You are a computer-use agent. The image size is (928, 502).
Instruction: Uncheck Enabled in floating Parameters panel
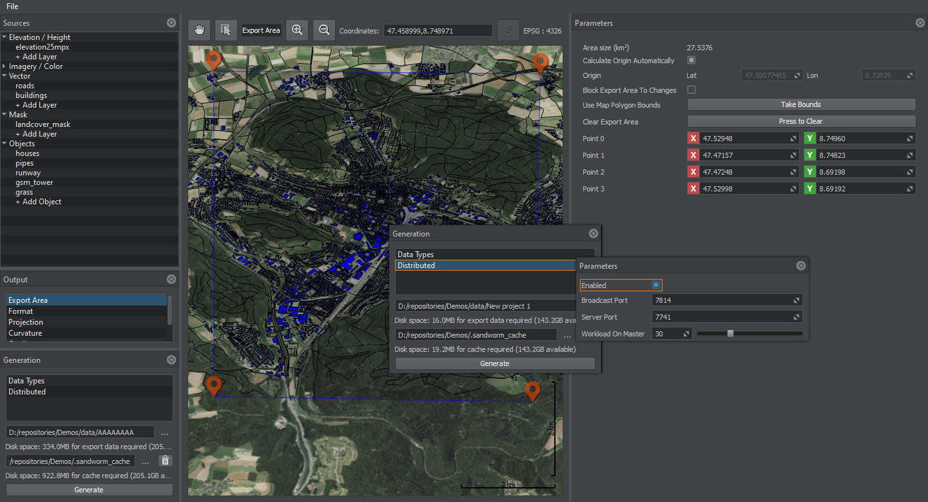[x=655, y=285]
